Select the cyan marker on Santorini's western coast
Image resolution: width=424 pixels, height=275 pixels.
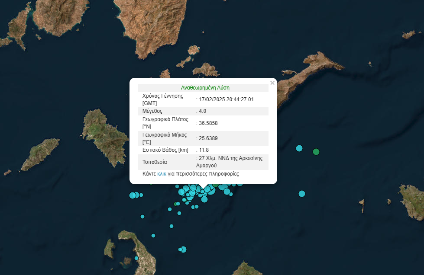(136, 258)
